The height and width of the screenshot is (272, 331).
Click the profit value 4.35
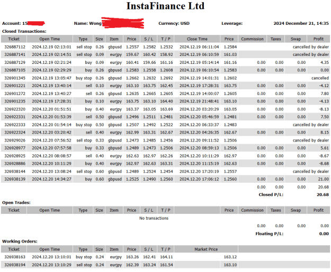pyautogui.click(x=325, y=62)
